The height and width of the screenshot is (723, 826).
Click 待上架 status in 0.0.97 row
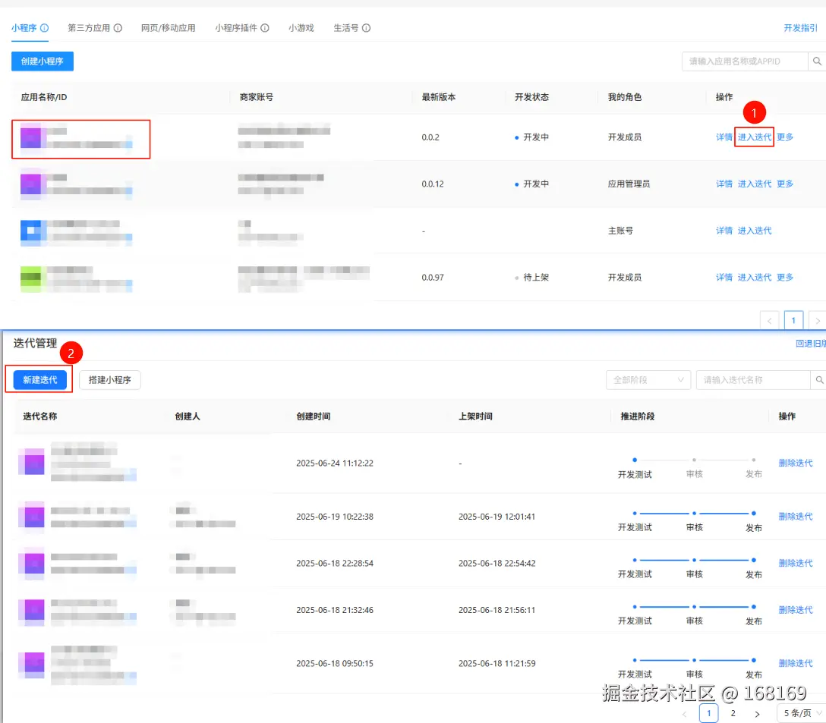click(532, 277)
